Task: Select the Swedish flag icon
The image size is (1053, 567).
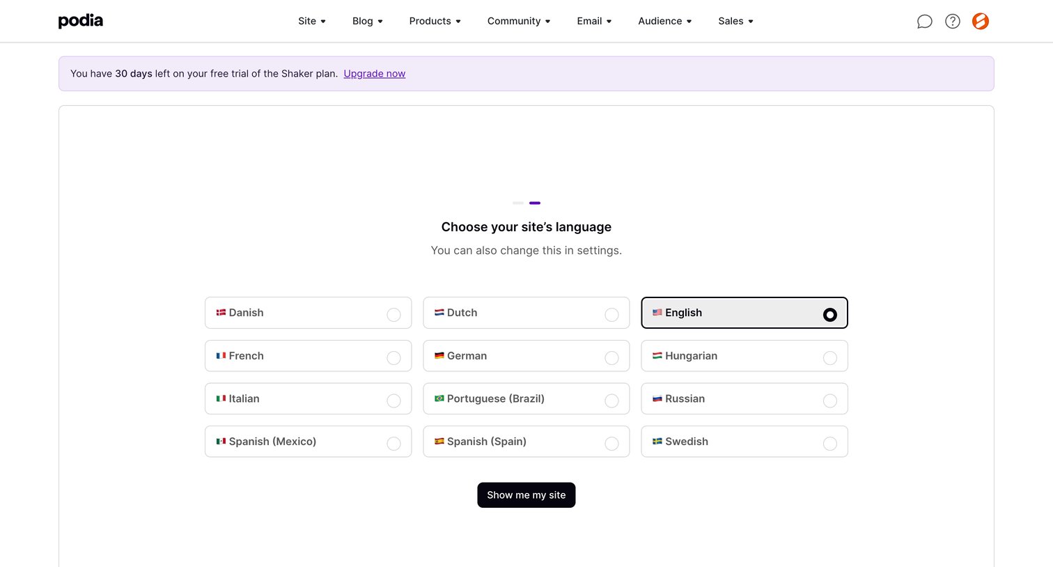Action: (x=657, y=442)
